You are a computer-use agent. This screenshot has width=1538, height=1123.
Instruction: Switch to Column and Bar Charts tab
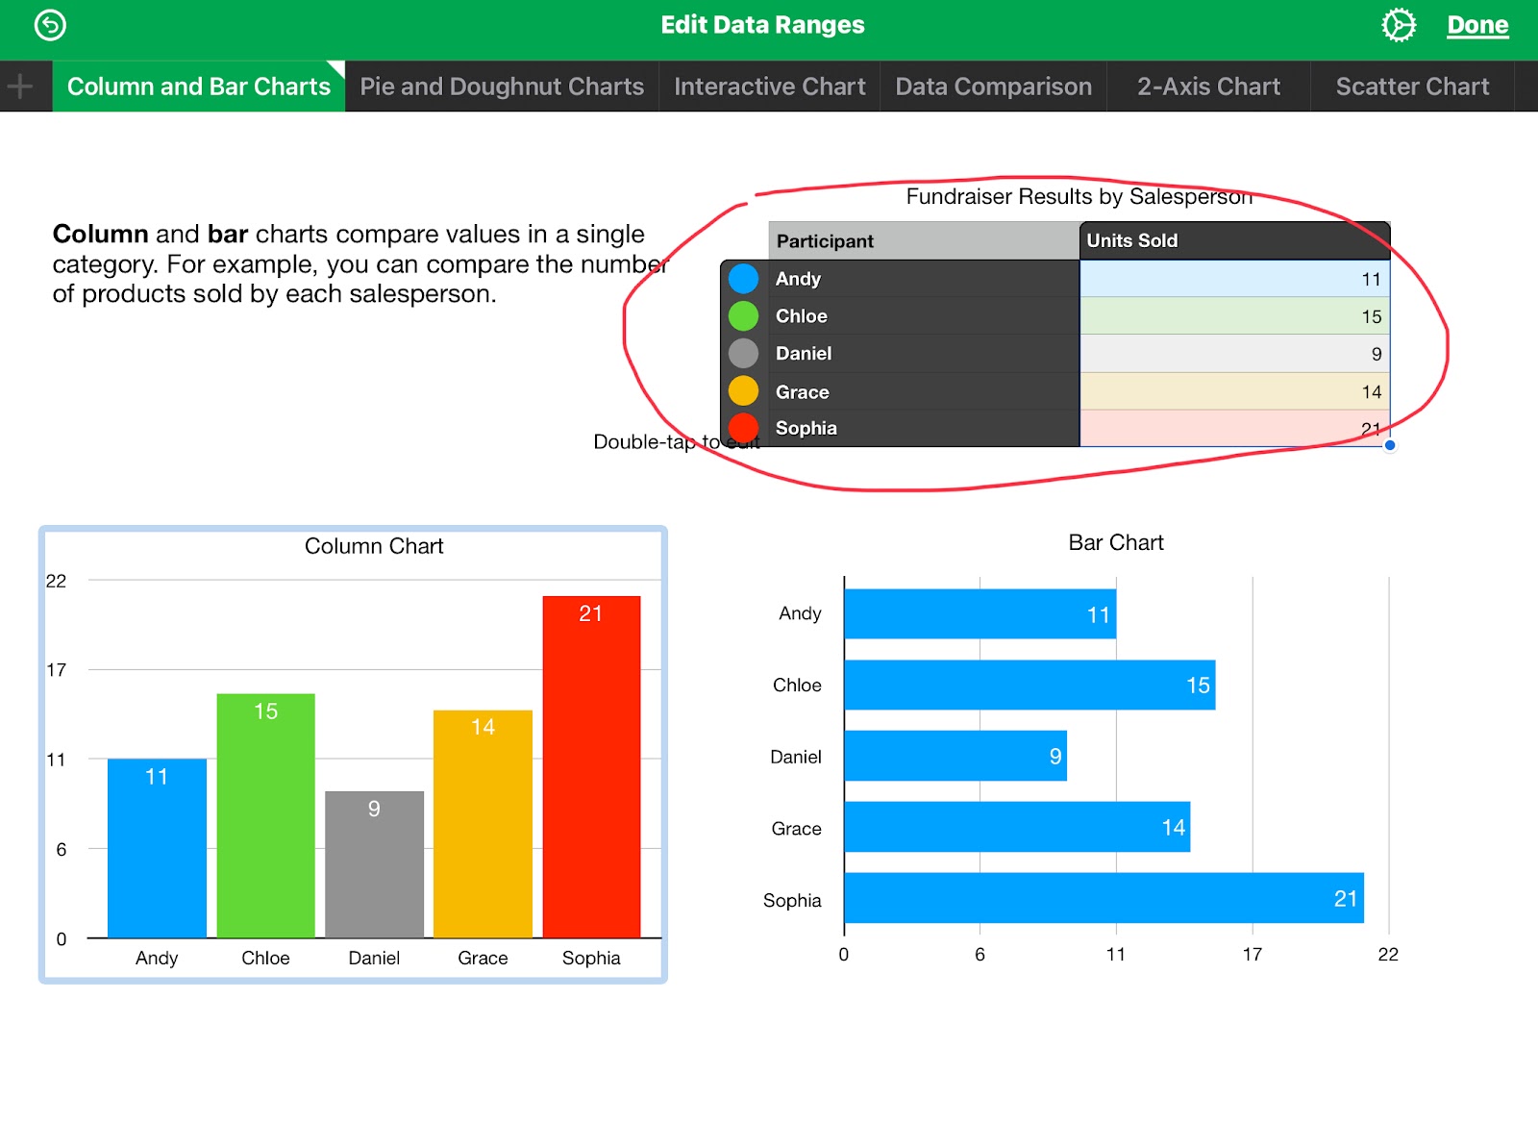coord(199,87)
